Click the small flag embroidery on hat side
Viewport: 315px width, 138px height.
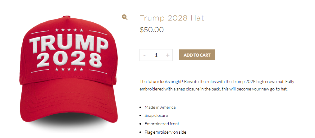click(116, 77)
